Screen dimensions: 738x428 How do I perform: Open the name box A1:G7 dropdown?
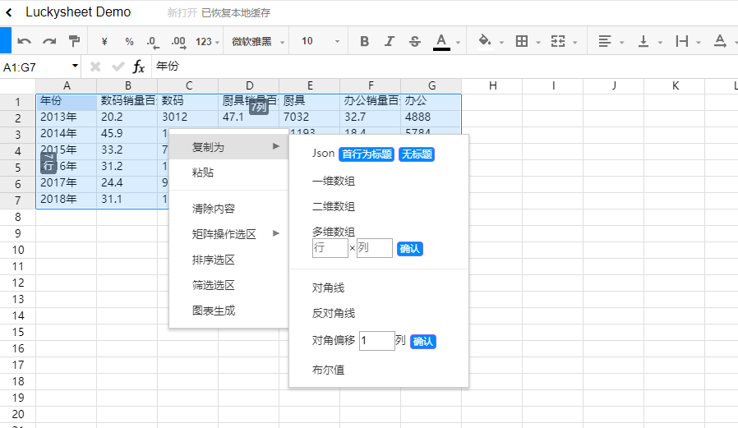coord(75,66)
